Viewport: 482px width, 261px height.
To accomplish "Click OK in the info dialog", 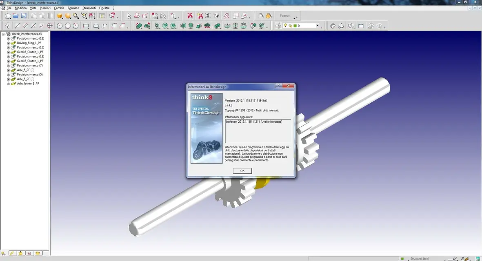I will 242,171.
